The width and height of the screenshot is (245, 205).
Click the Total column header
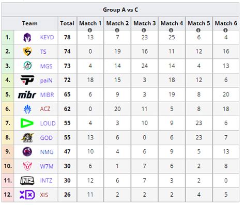(x=67, y=23)
